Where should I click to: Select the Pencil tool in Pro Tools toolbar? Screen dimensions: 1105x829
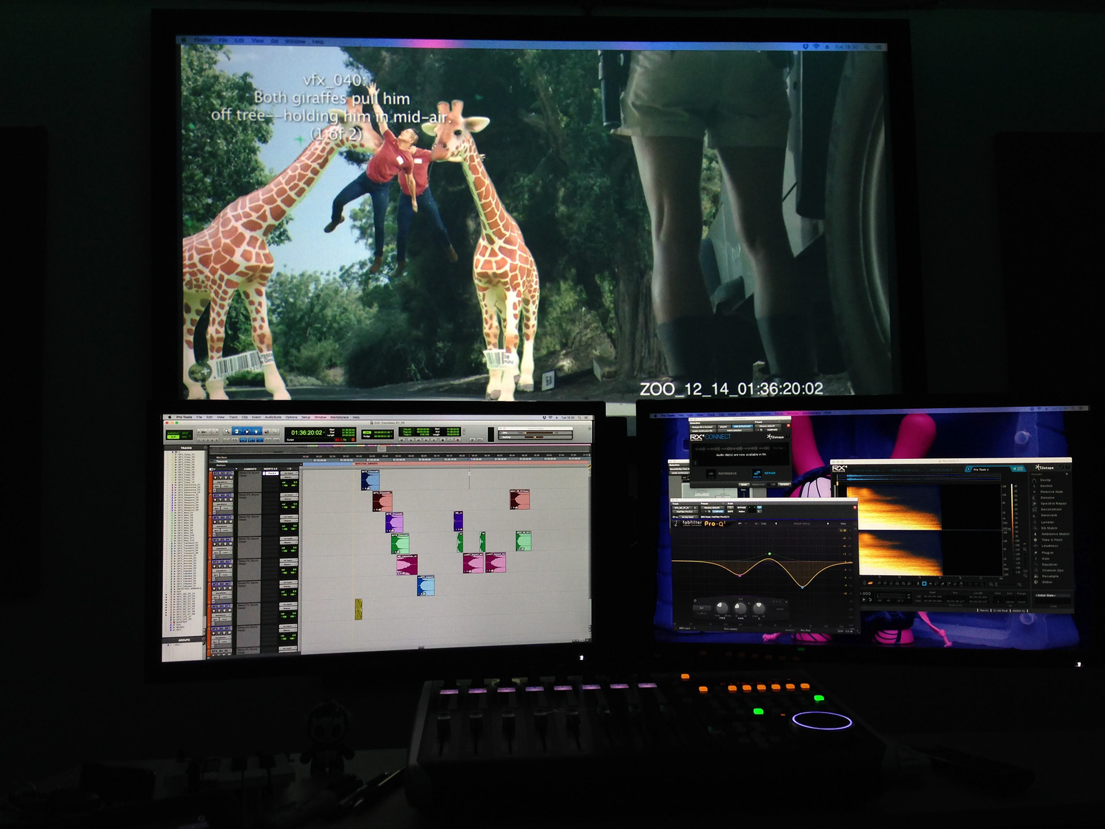[x=275, y=431]
